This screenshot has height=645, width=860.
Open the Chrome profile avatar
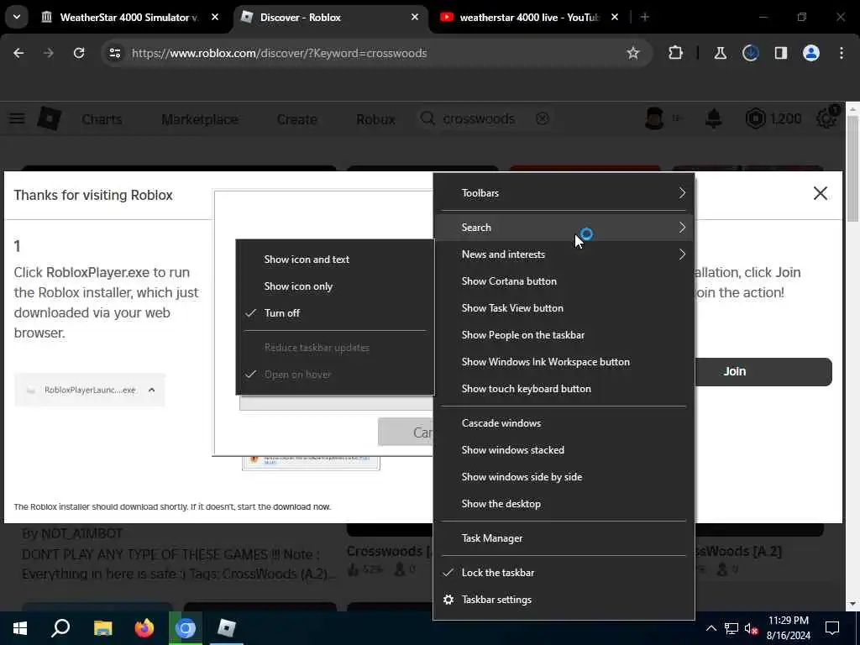pyautogui.click(x=811, y=53)
